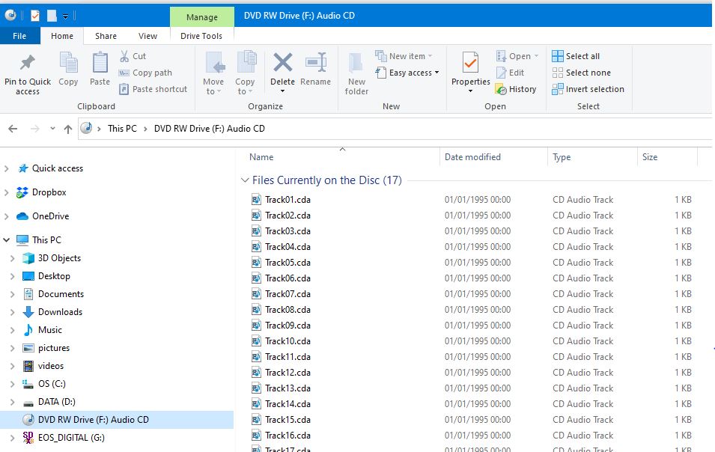
Task: Select Downloads folder in navigation pane
Action: pos(60,312)
